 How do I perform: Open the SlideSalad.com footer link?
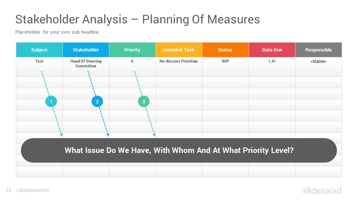tap(33, 190)
